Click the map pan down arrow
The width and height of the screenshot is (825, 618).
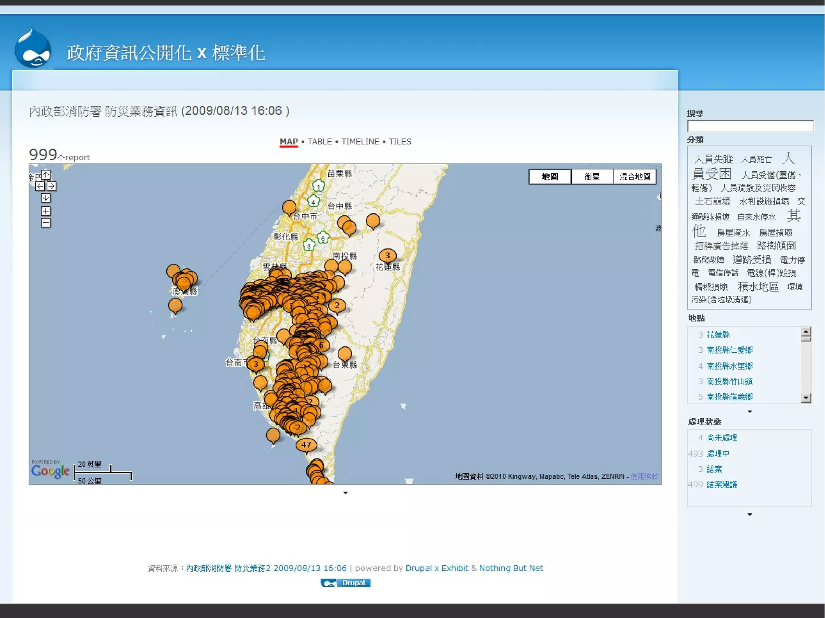[46, 198]
